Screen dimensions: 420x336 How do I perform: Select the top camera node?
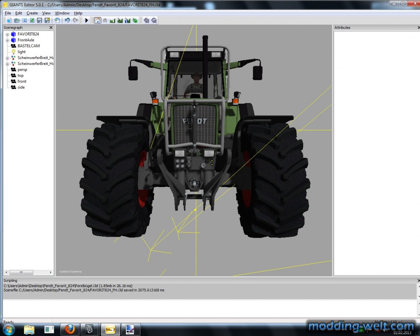coord(21,75)
